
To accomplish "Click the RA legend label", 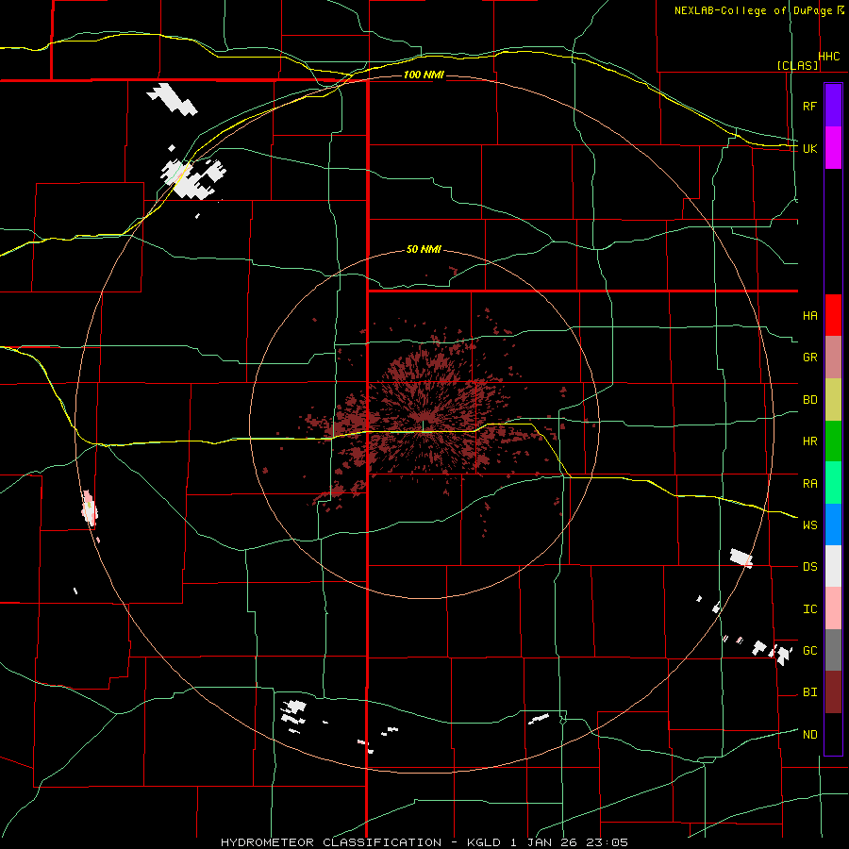I will point(809,484).
